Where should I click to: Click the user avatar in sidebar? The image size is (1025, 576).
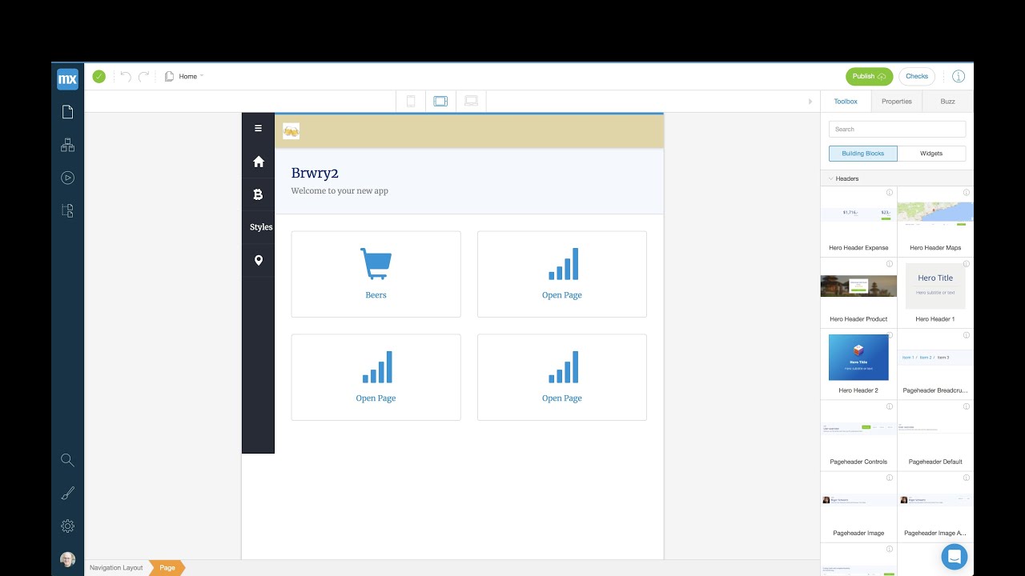point(67,559)
